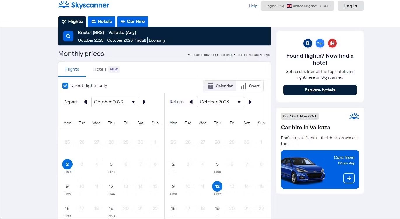Go to previous return month arrow
400x219 pixels.
[191, 102]
